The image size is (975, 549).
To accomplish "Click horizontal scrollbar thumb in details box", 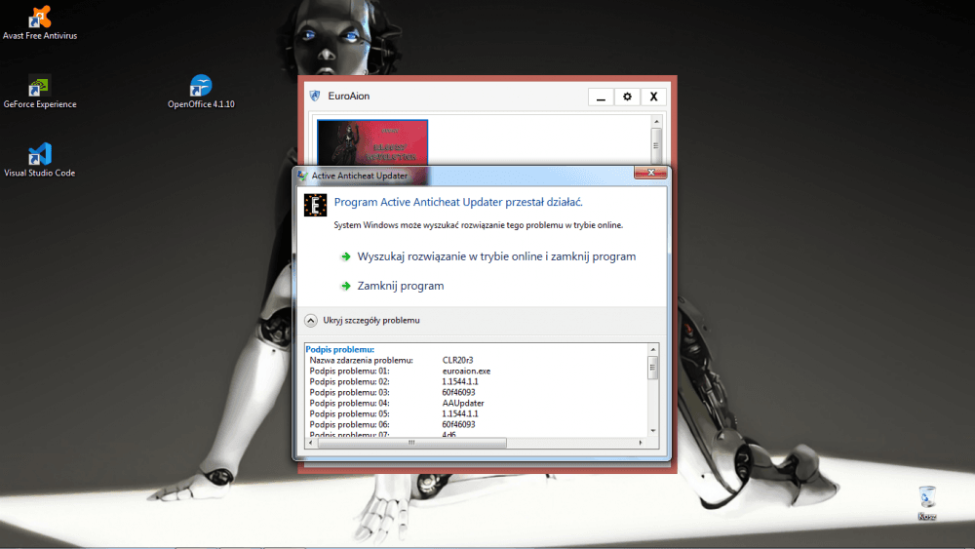I will click(x=410, y=443).
